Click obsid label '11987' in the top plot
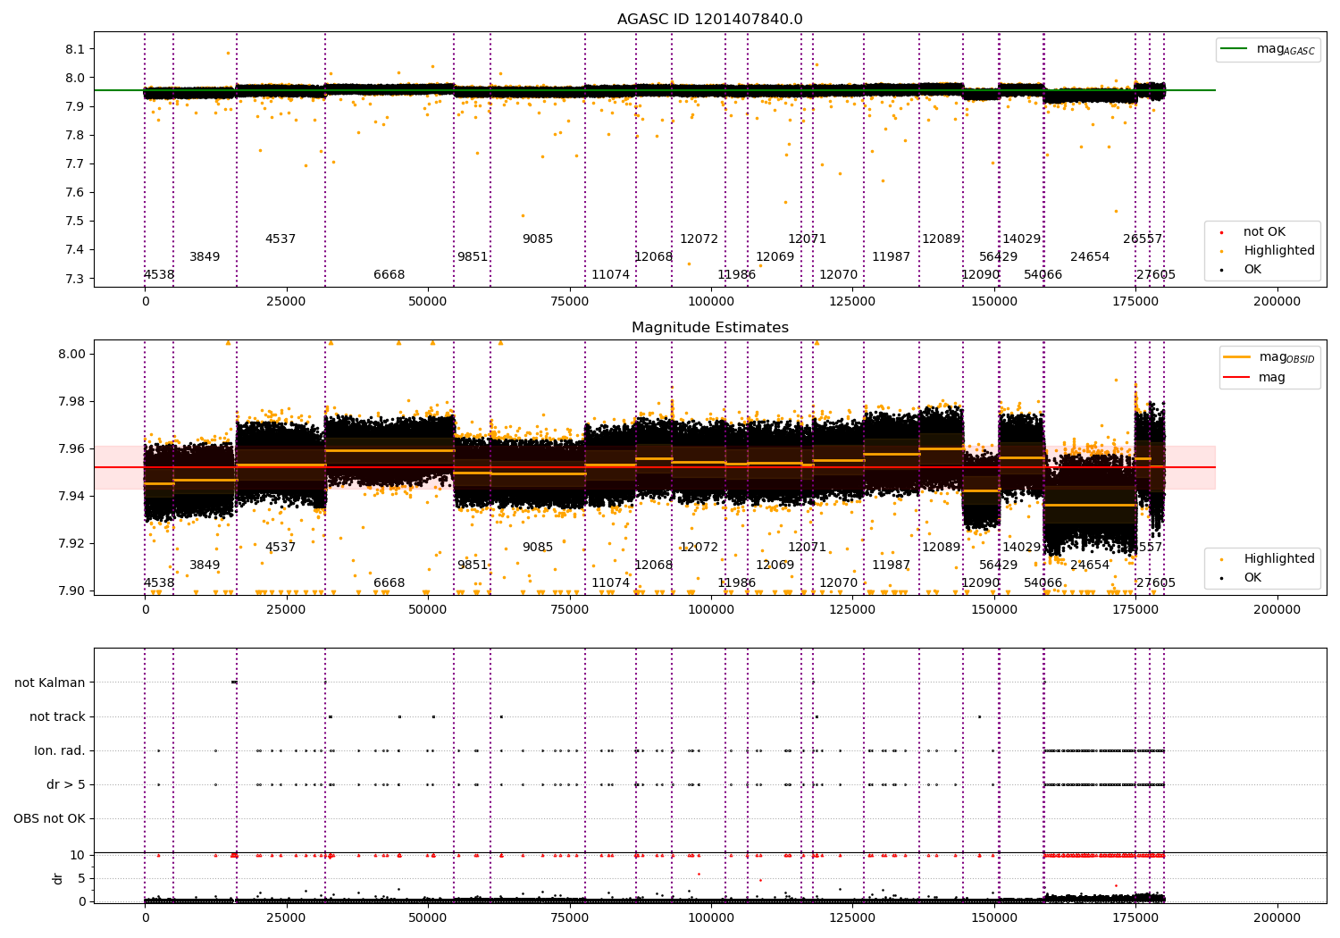This screenshot has height=938, width=1340. tap(892, 257)
